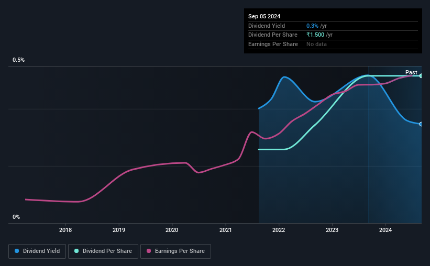Toggle the Dividend Per Share legend button
This screenshot has width=430, height=266.
tap(103, 251)
